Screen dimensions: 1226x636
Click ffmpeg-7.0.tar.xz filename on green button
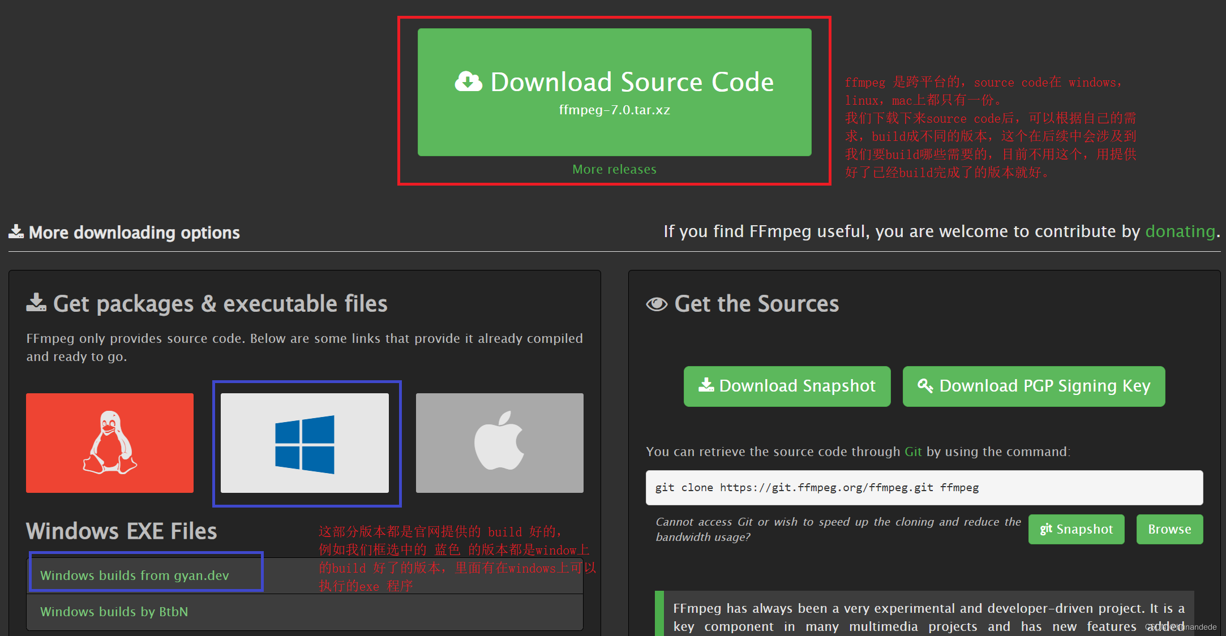(x=614, y=110)
